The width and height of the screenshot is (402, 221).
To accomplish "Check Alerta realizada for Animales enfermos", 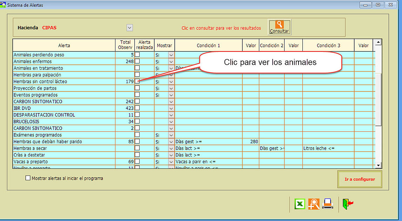I will point(138,61).
